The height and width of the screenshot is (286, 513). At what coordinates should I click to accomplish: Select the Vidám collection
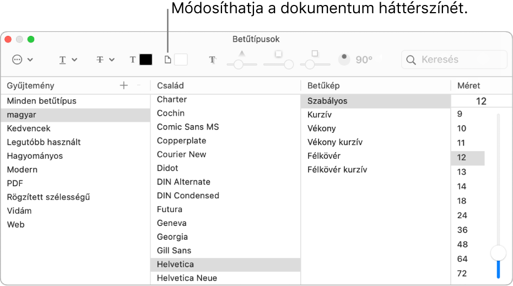tap(75, 211)
